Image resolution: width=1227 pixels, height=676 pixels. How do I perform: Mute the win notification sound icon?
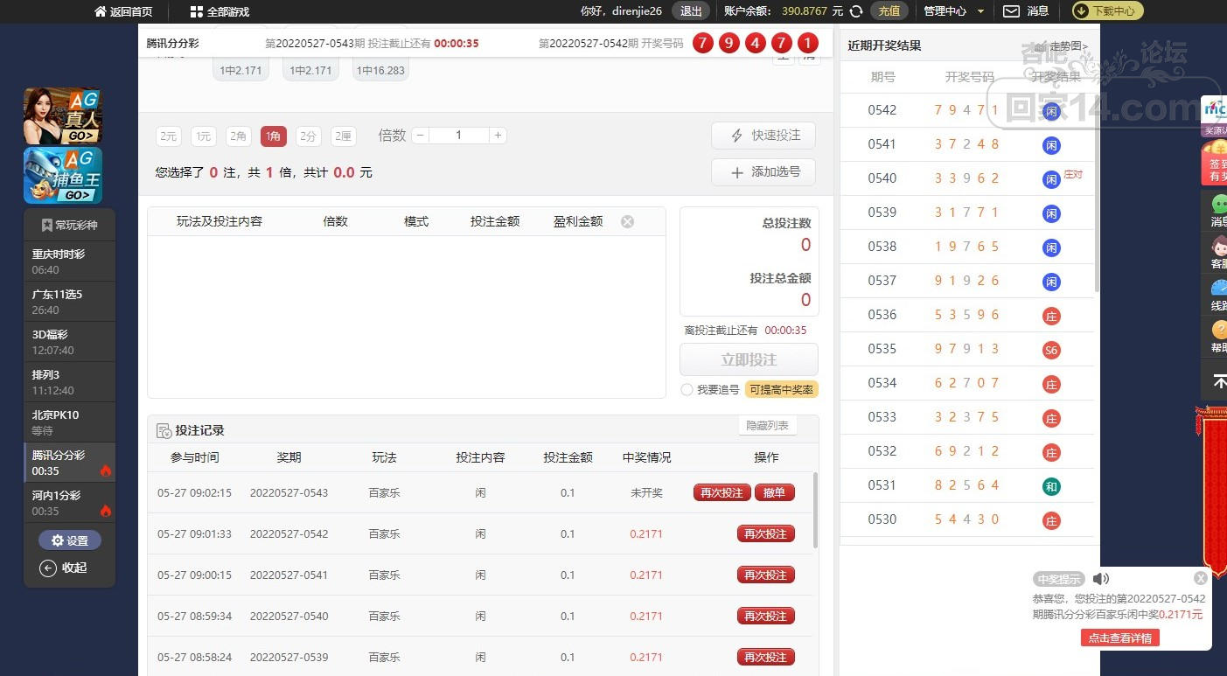tap(1101, 579)
